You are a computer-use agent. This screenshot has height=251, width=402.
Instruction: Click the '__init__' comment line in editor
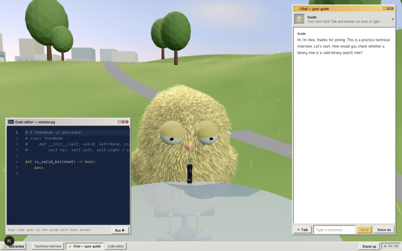(77, 144)
